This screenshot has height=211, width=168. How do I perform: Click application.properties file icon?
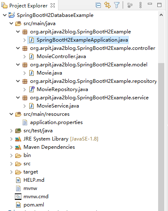25,122
